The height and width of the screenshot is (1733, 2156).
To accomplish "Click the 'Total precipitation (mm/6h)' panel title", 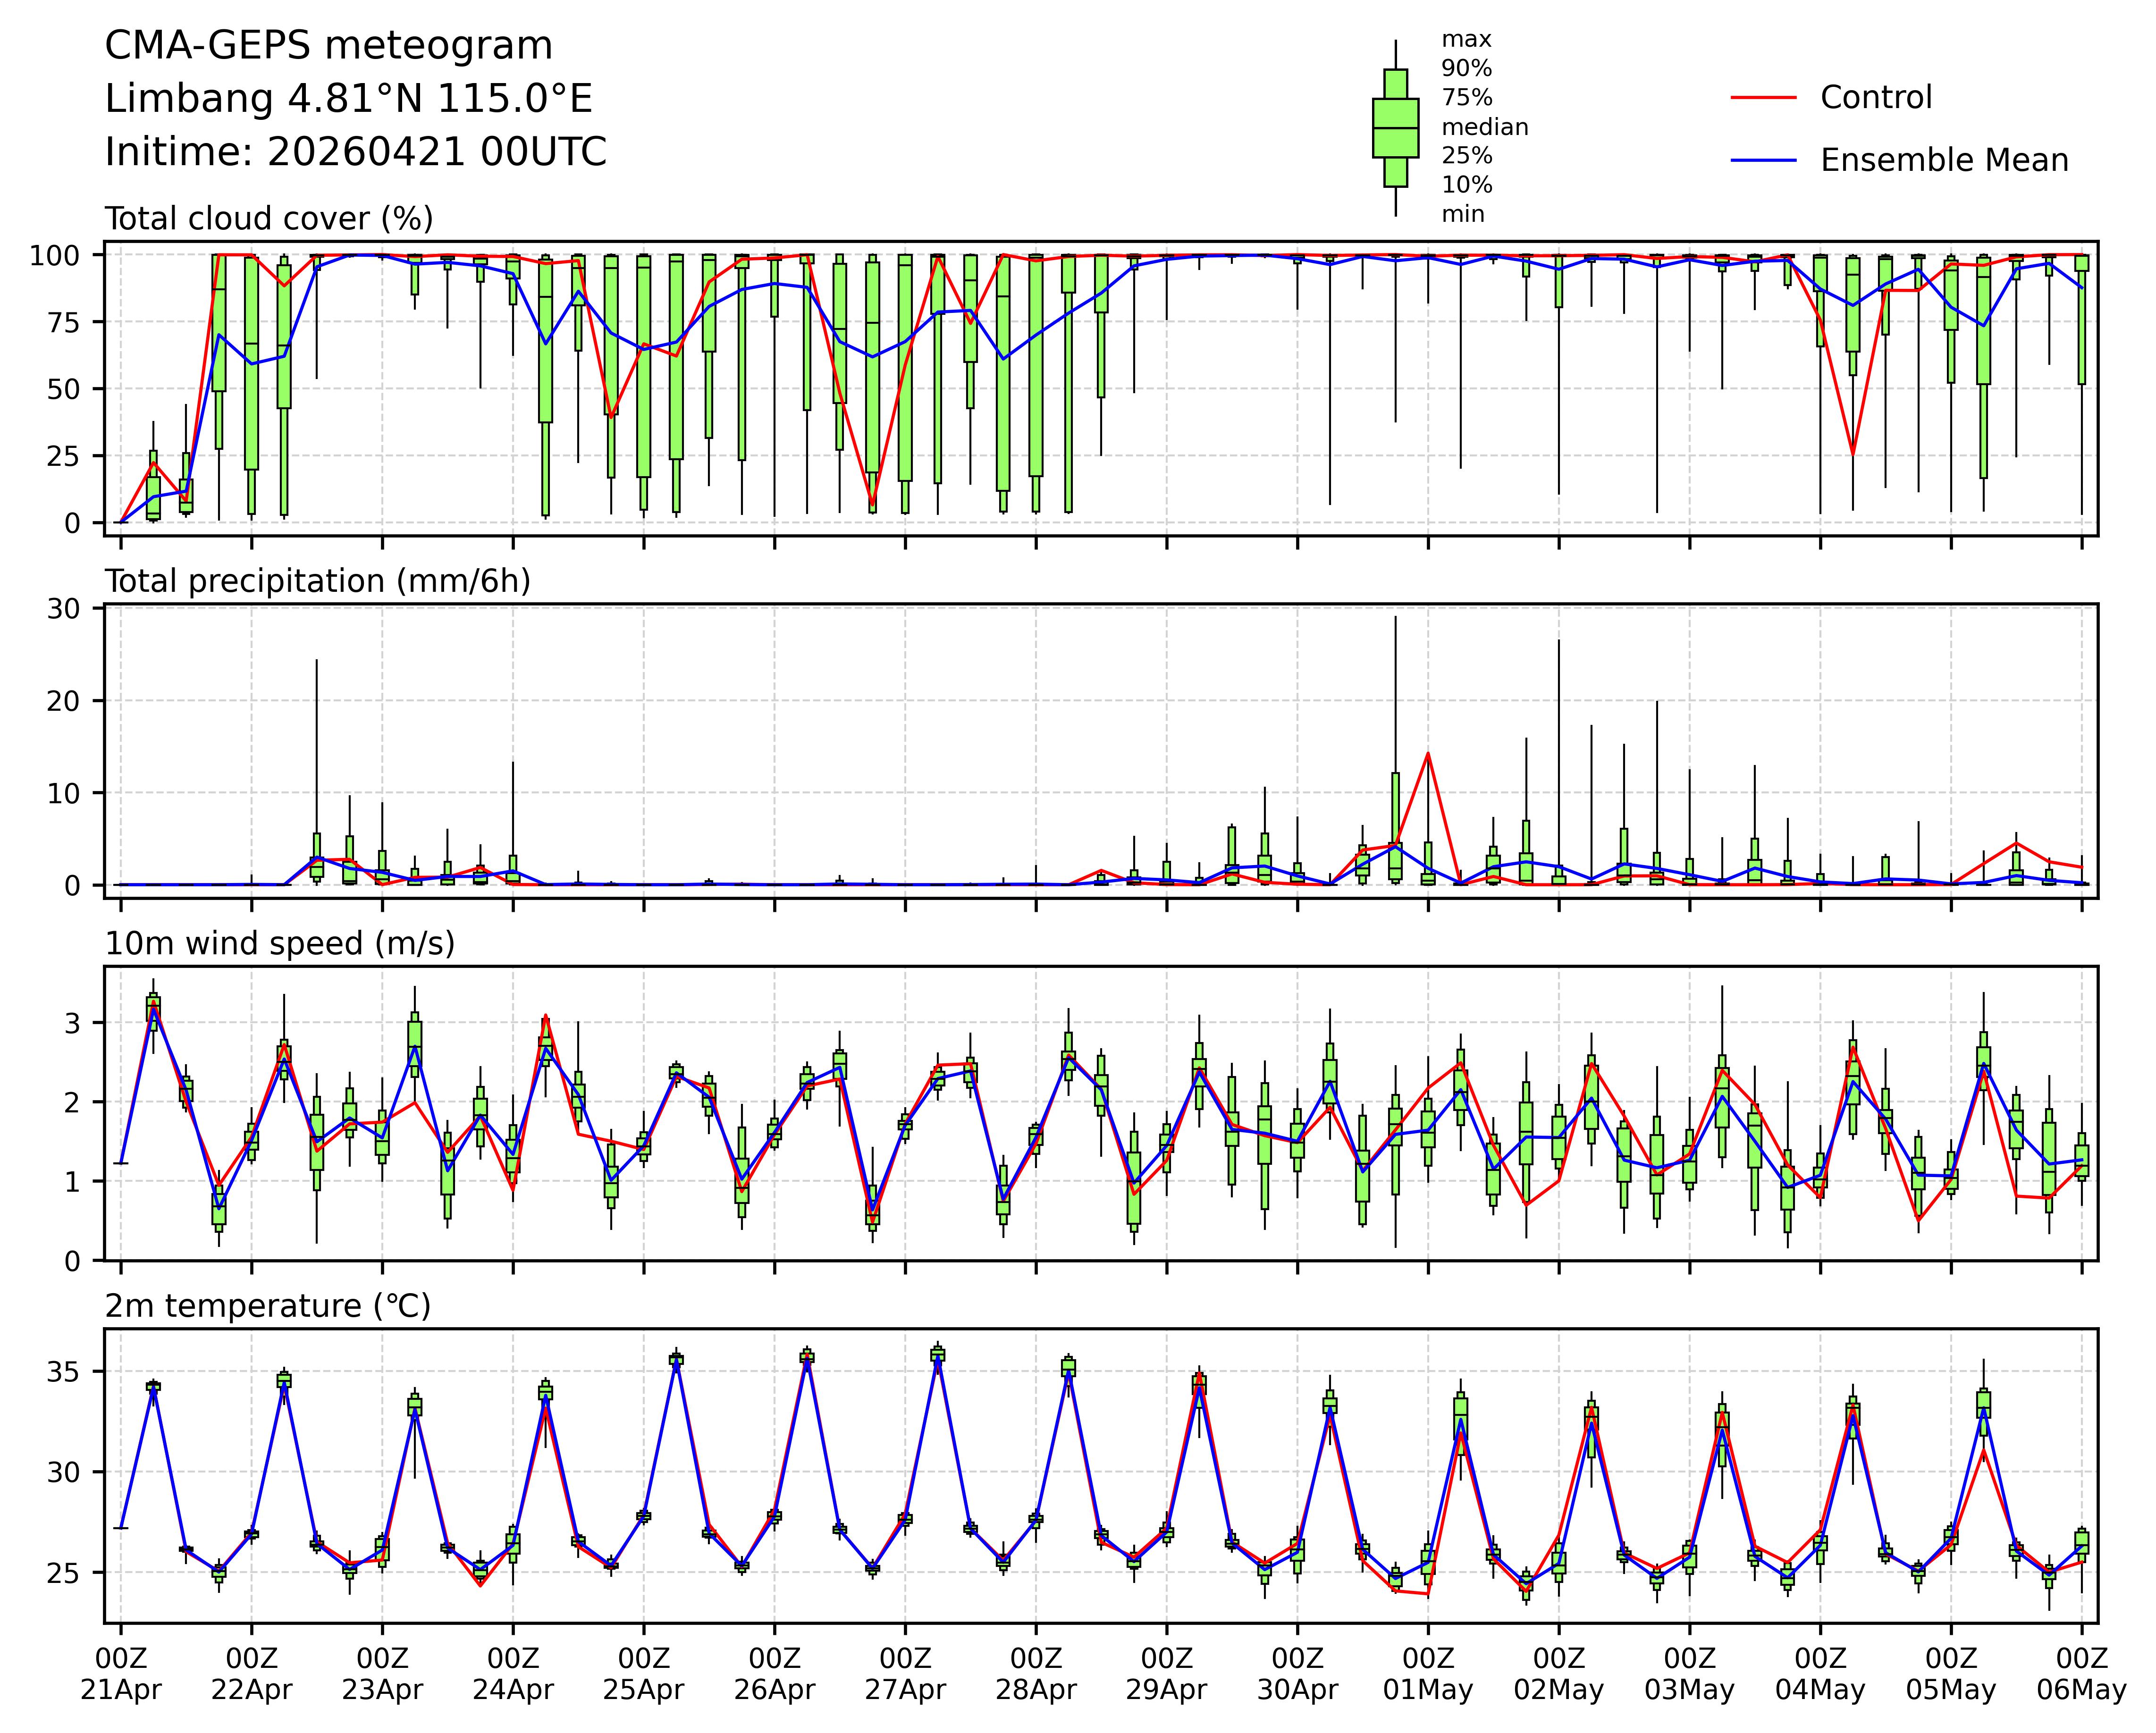I will [317, 581].
